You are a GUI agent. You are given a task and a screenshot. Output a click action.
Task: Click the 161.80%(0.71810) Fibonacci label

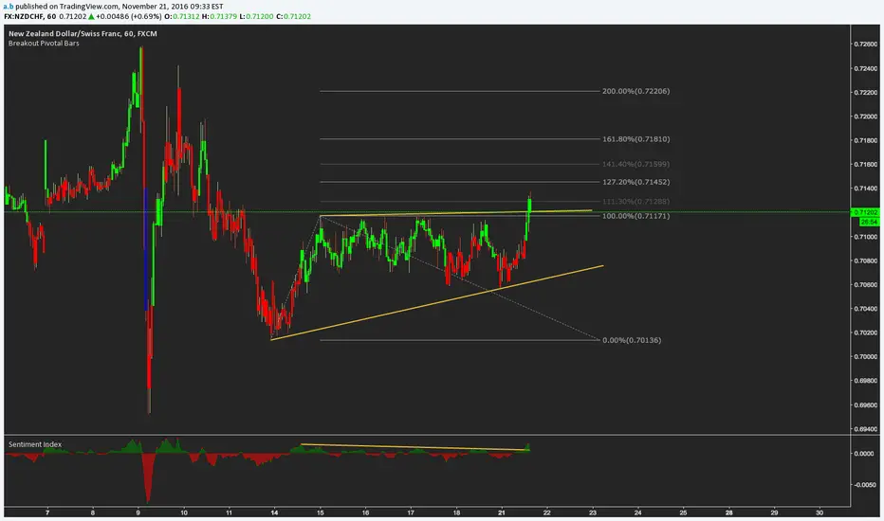point(635,139)
